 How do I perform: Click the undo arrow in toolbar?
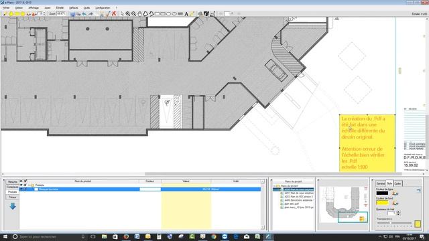coord(84,14)
